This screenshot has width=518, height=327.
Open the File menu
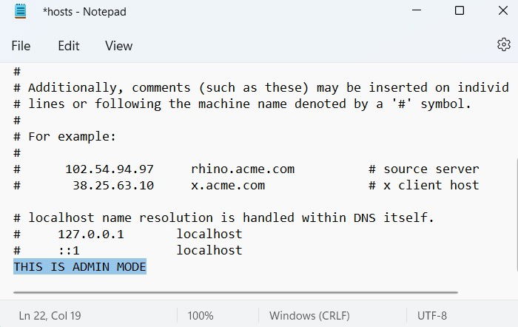[x=21, y=46]
